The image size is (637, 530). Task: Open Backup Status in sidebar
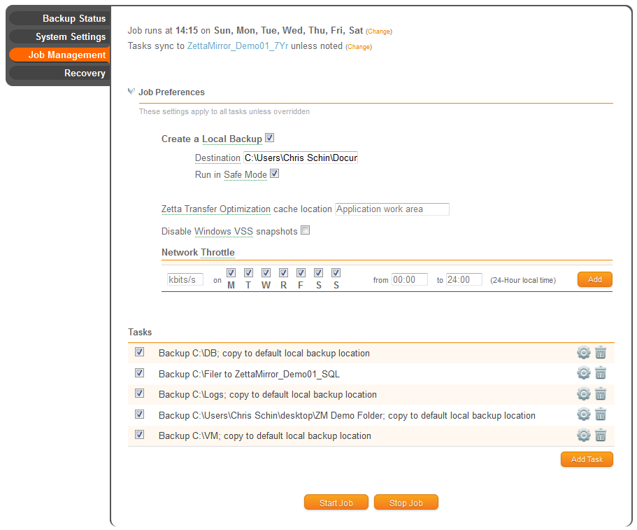59,18
